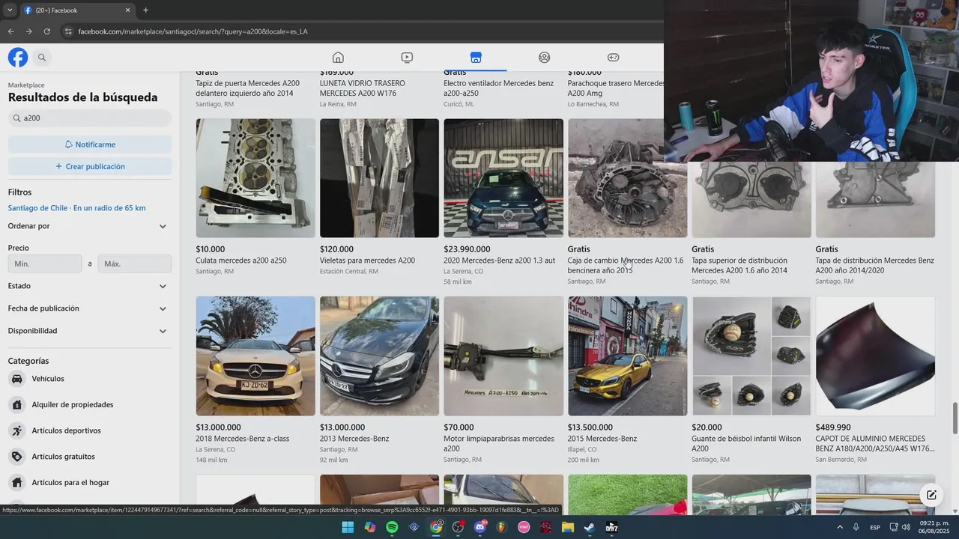The height and width of the screenshot is (539, 959).
Task: Open 2018 Mercedes-Benz a-class car photo
Action: (x=255, y=356)
